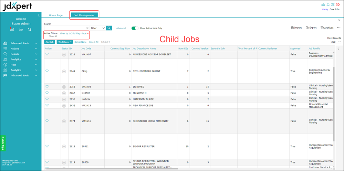Click status circle for CIVIL ENGINEER PARENT row

[64, 71]
